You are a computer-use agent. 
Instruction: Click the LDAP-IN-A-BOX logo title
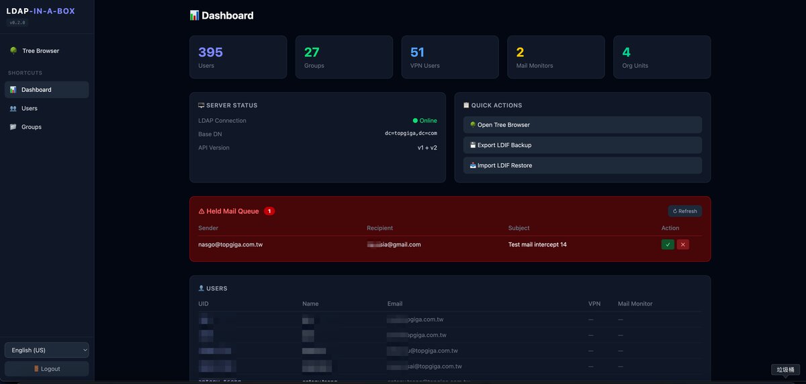pos(41,11)
